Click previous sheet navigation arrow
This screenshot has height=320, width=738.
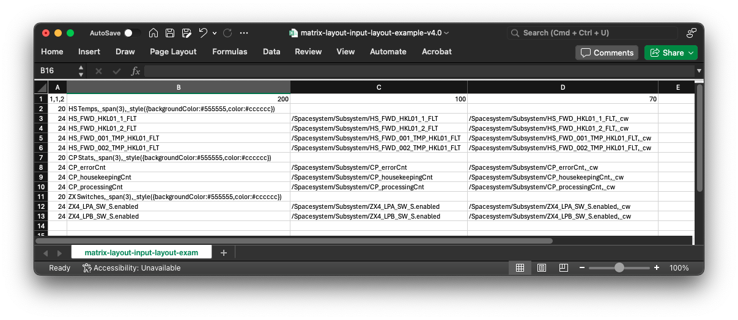click(x=45, y=253)
